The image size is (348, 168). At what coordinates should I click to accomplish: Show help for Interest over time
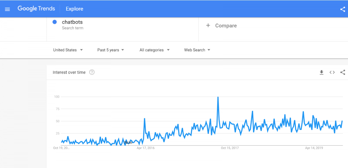point(92,72)
